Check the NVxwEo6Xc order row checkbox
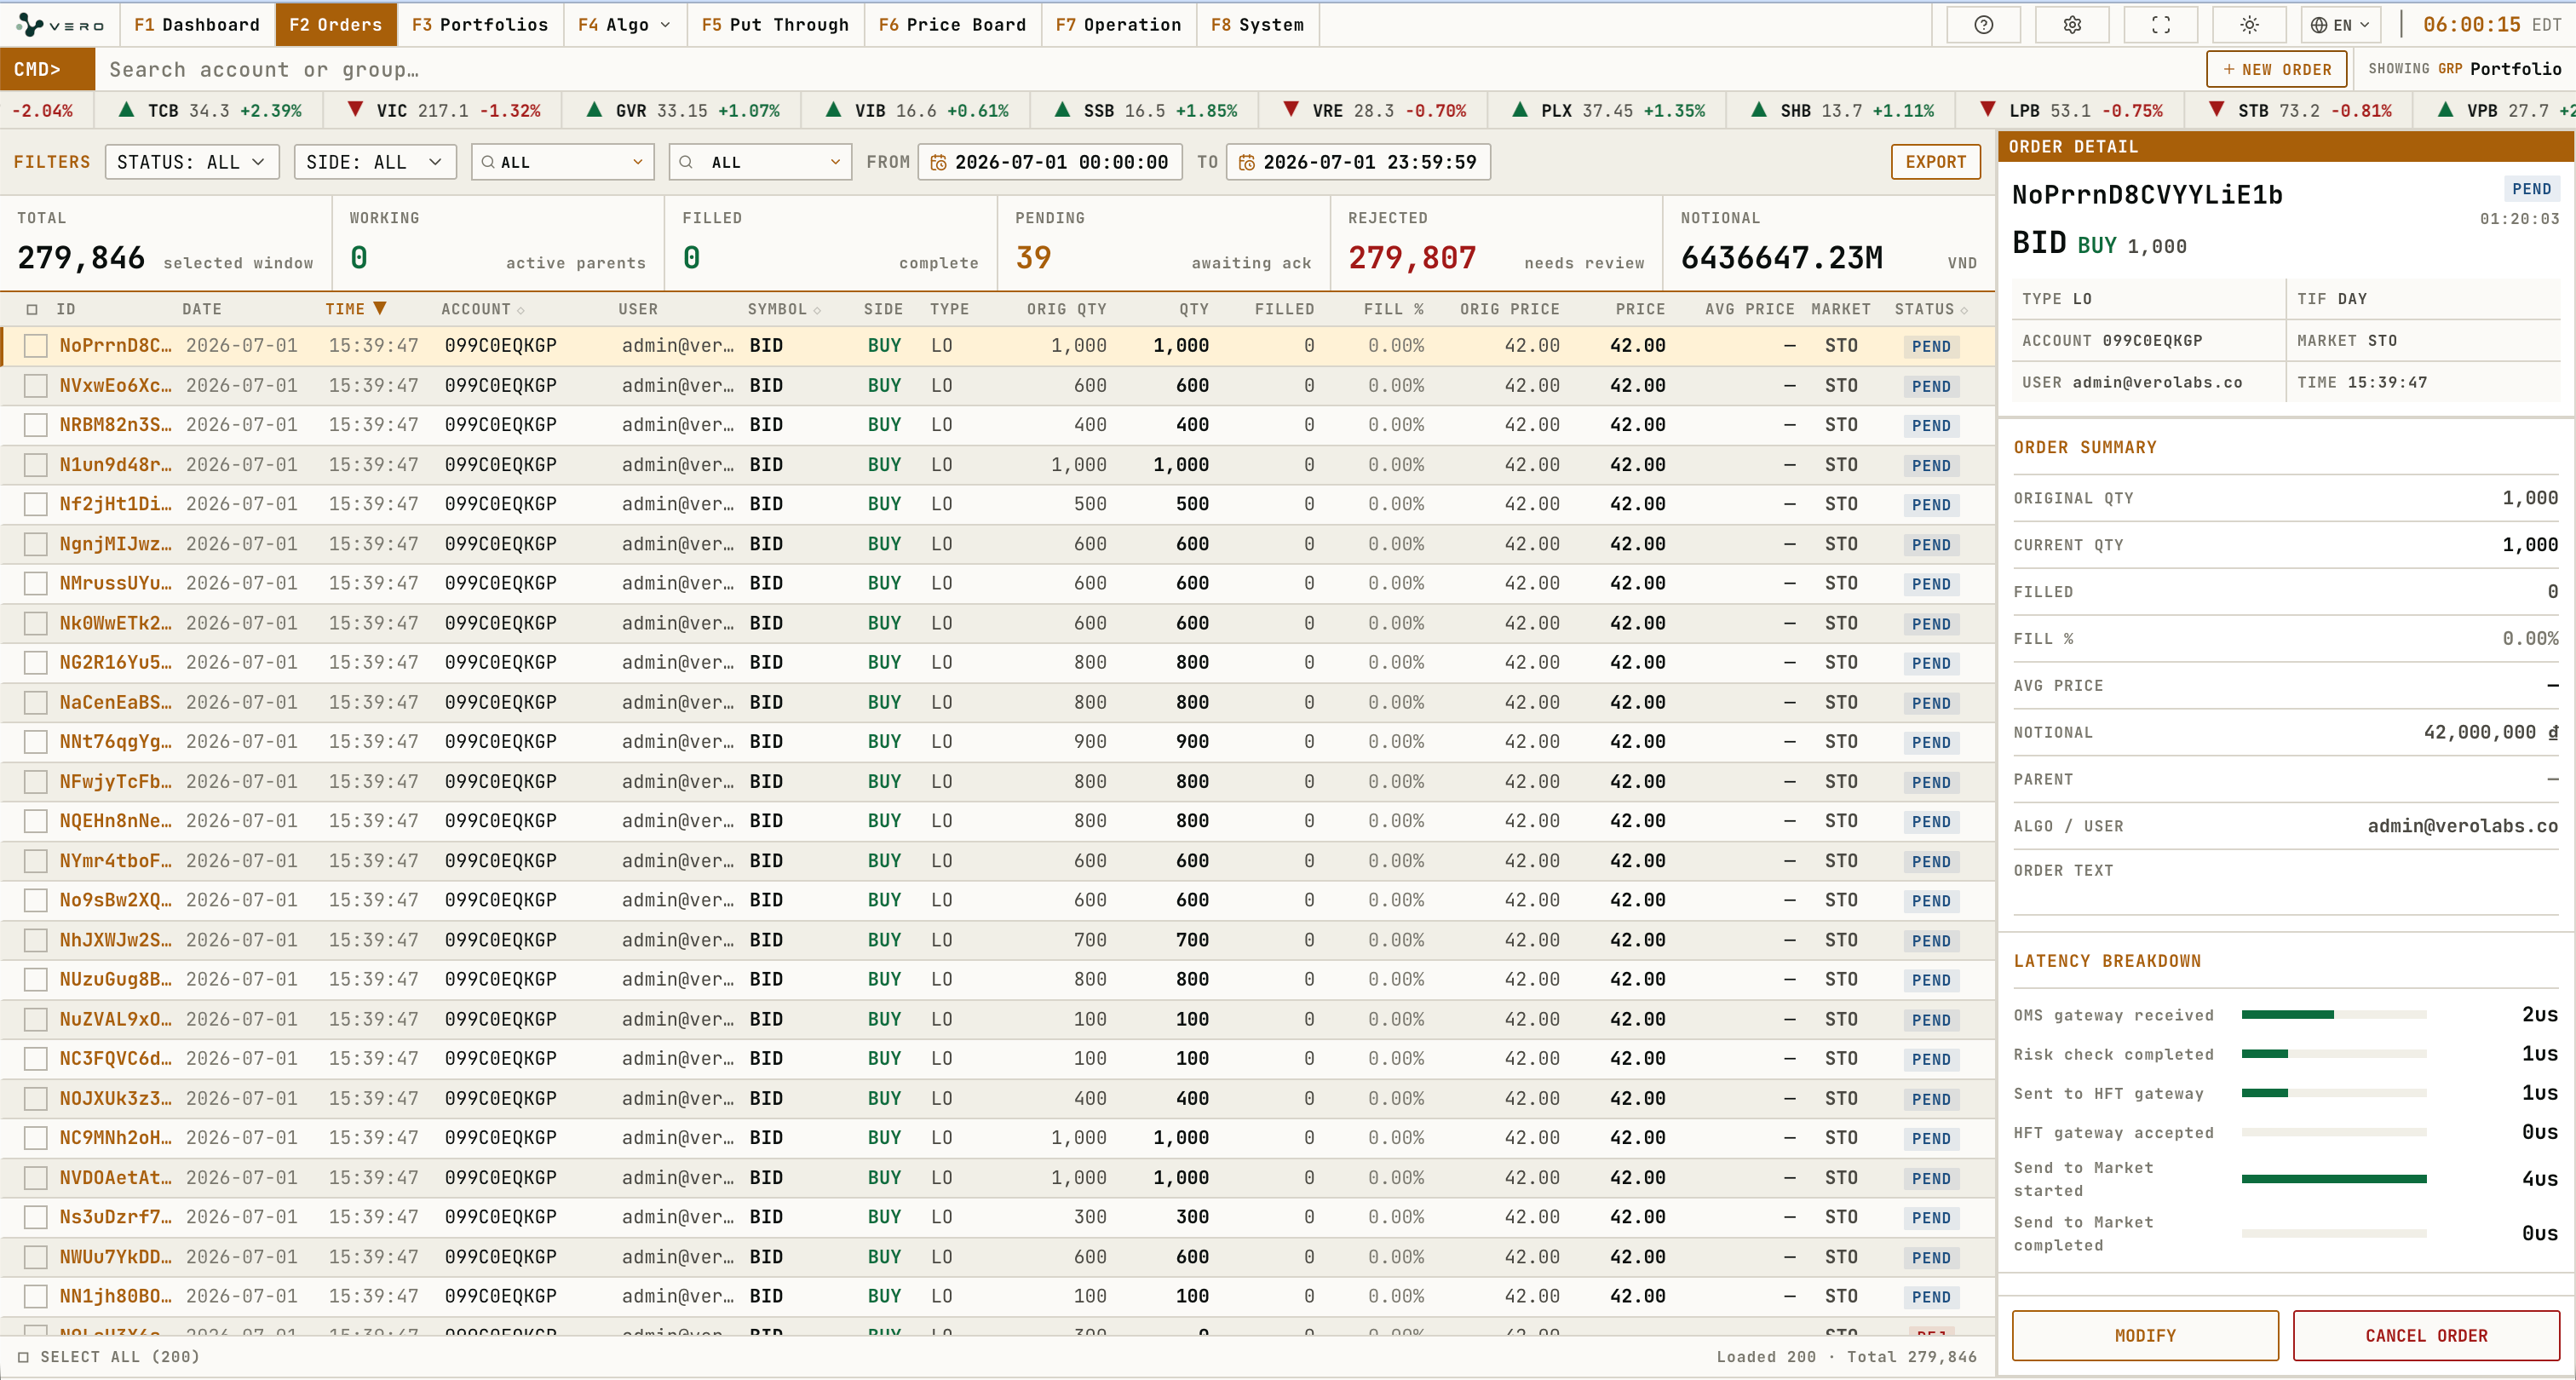 coord(36,386)
